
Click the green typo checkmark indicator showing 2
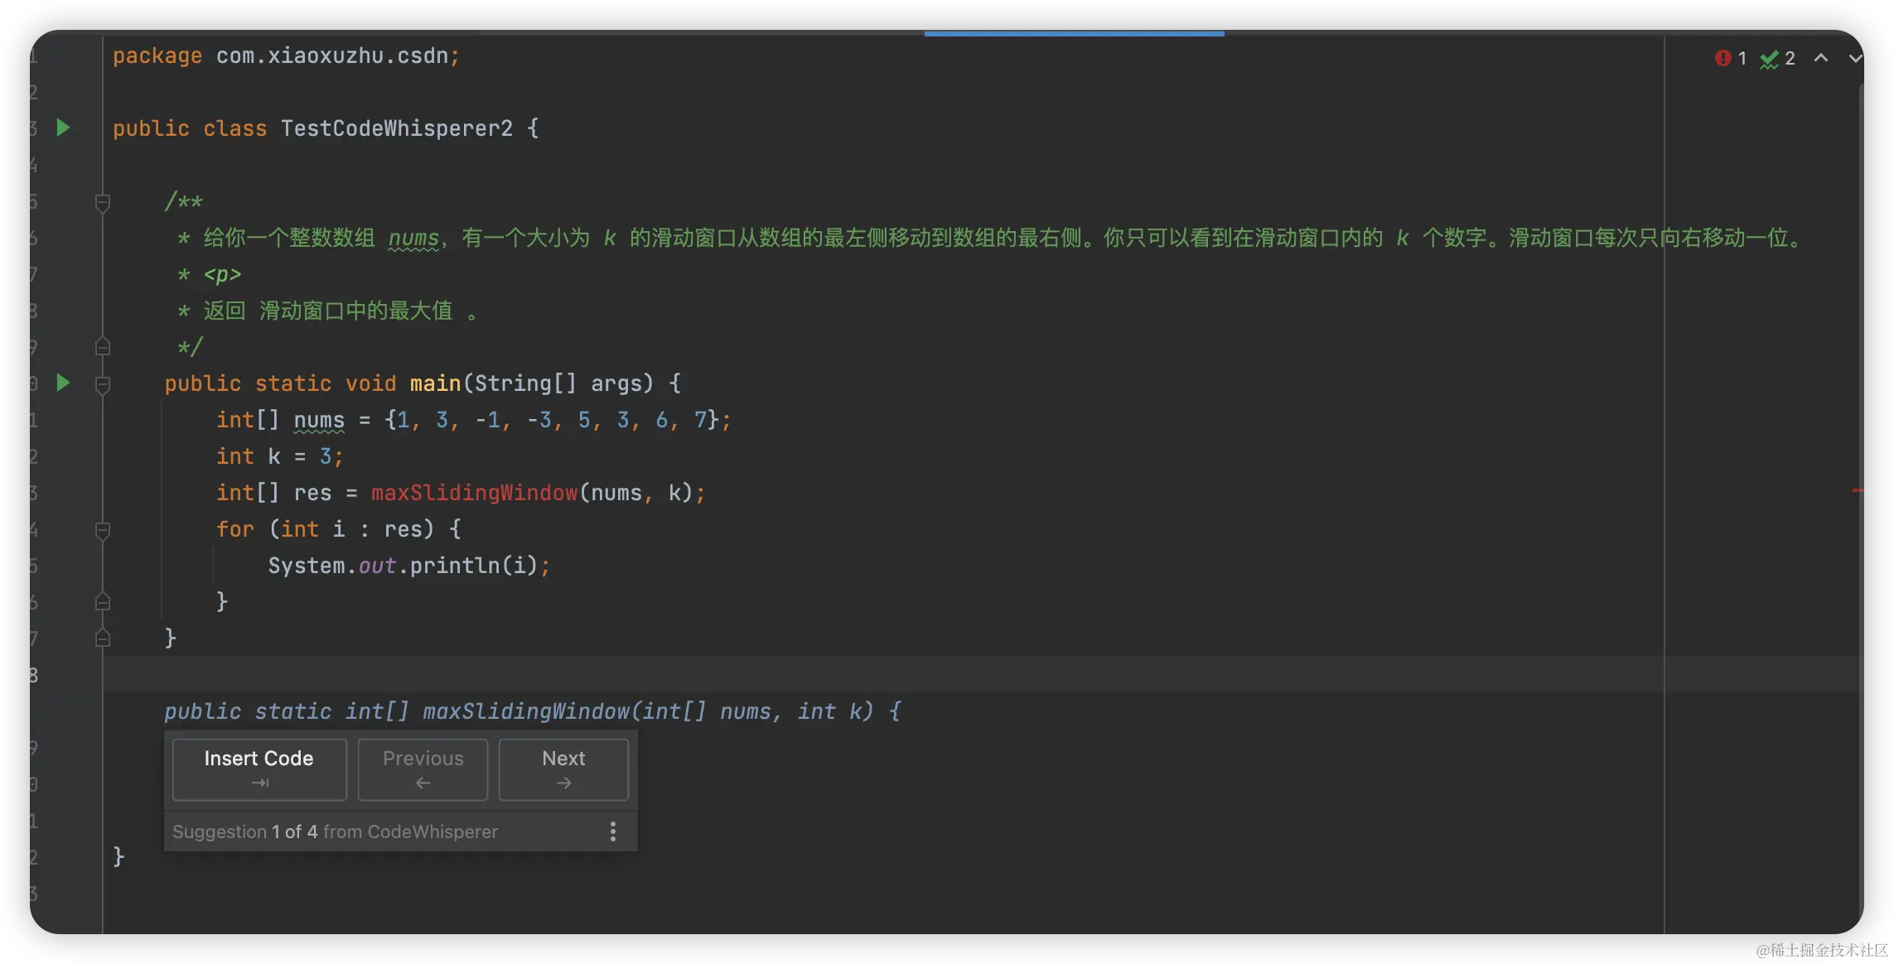[x=1777, y=59]
